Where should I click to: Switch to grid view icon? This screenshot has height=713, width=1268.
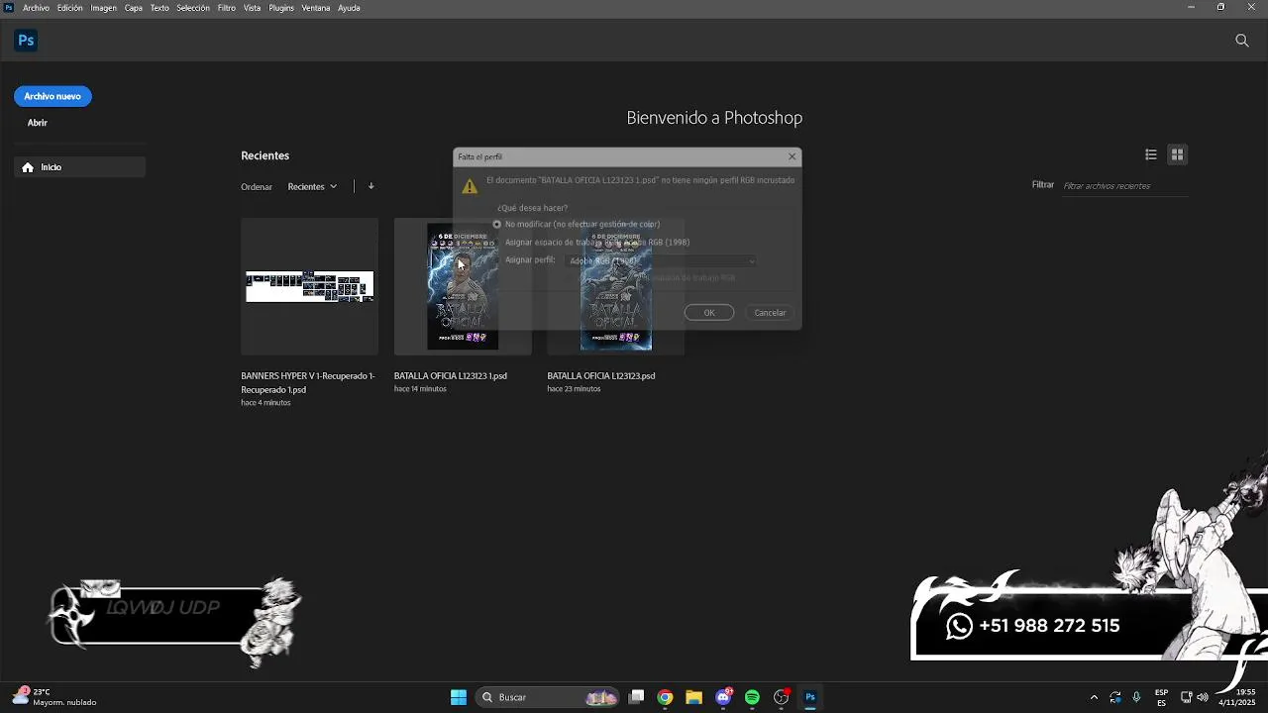[1177, 154]
